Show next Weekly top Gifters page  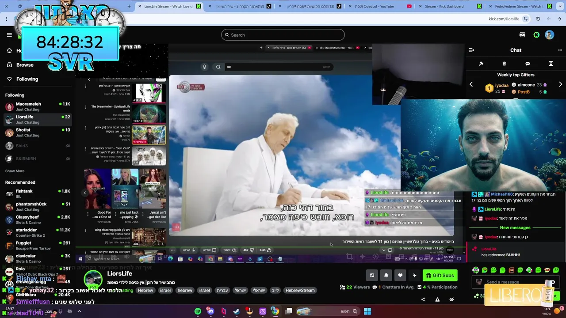point(560,84)
